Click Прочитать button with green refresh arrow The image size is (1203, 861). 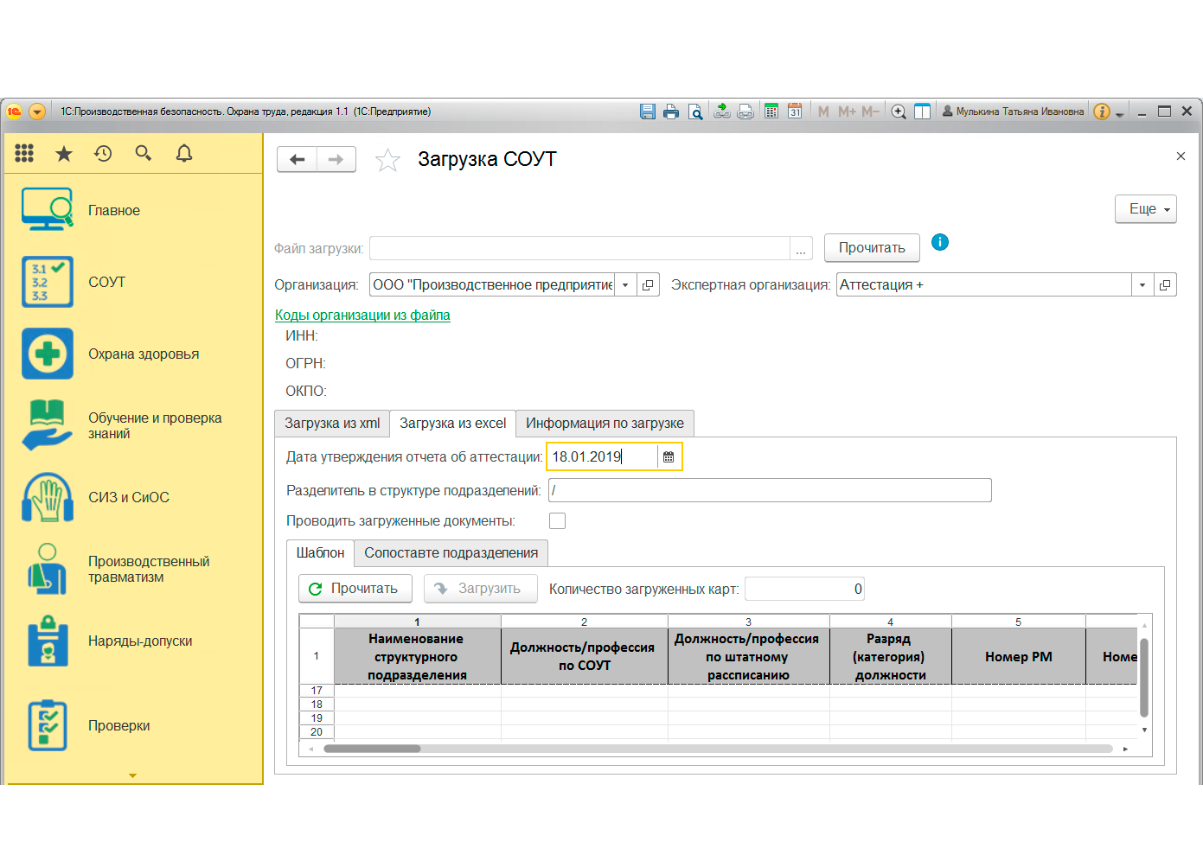[355, 589]
